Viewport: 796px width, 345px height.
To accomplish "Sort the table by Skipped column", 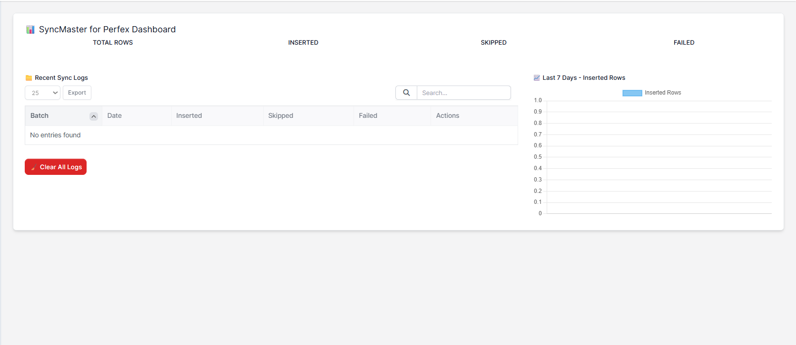I will pos(281,115).
